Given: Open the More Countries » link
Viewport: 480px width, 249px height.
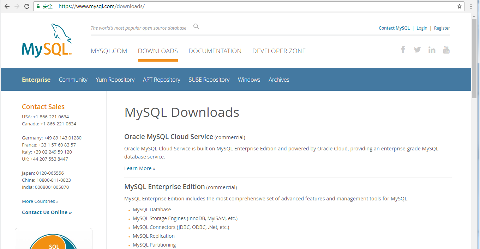Looking at the screenshot, I should [x=40, y=201].
